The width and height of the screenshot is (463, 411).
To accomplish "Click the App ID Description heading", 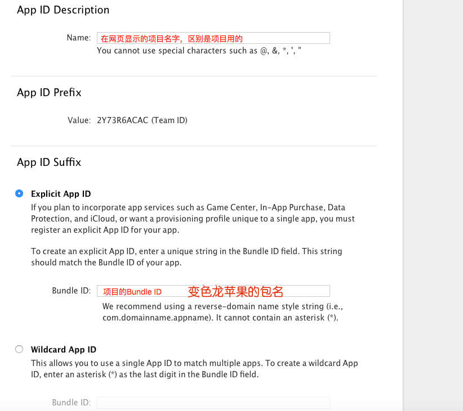I will pyautogui.click(x=63, y=10).
